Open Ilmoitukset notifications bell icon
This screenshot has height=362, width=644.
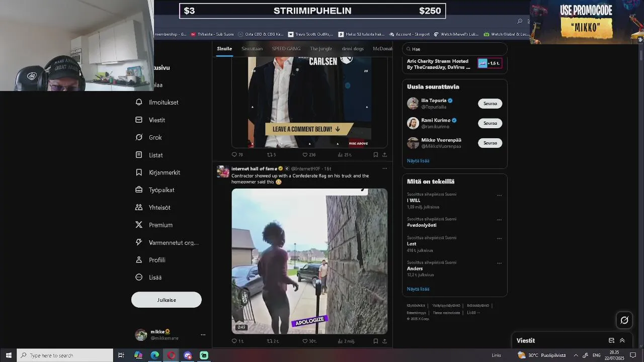click(139, 102)
